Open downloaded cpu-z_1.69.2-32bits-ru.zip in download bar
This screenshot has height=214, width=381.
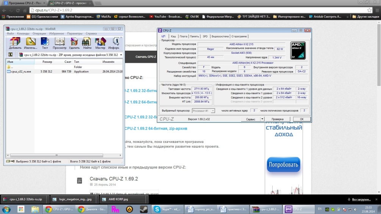point(23,199)
